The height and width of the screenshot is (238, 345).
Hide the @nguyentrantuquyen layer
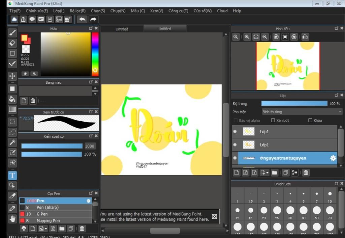[x=235, y=158]
